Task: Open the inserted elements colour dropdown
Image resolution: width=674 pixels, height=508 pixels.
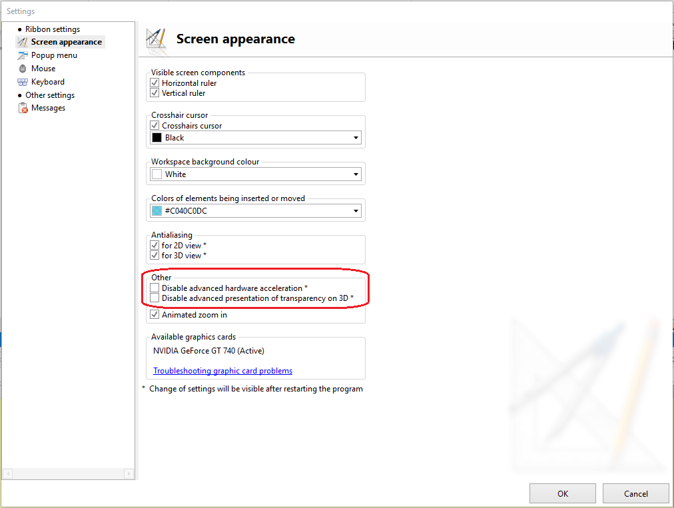Action: (356, 211)
